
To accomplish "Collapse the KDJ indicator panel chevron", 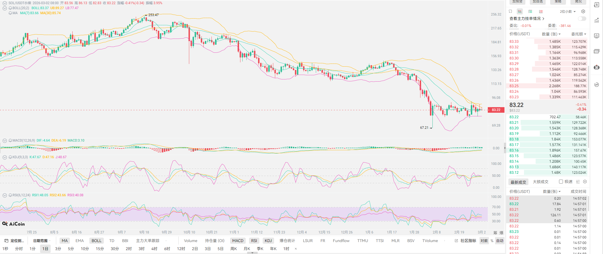I will tap(5, 157).
